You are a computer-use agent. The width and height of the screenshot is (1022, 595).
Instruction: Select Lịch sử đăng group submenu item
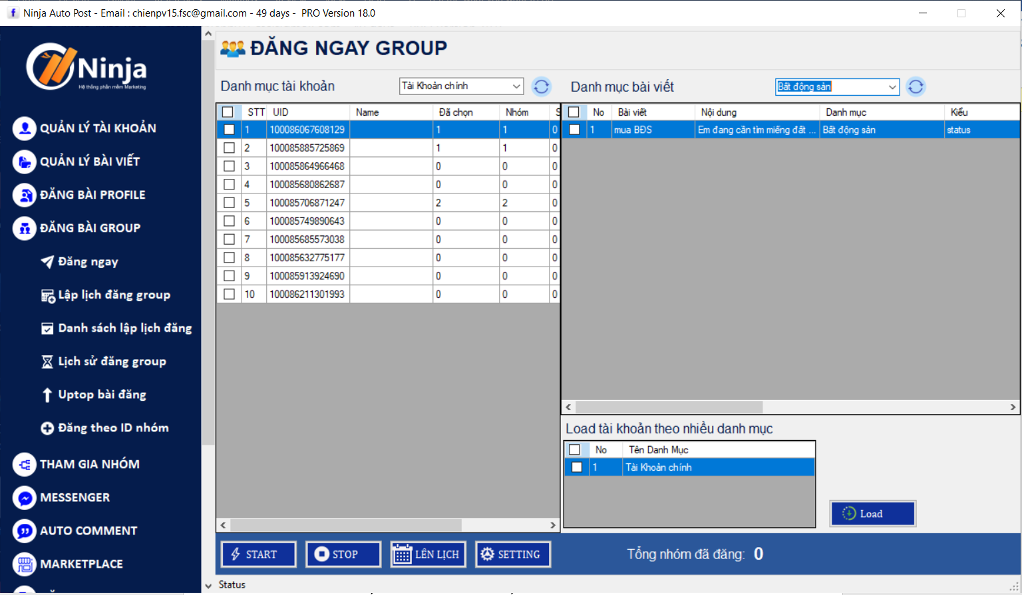(x=112, y=362)
